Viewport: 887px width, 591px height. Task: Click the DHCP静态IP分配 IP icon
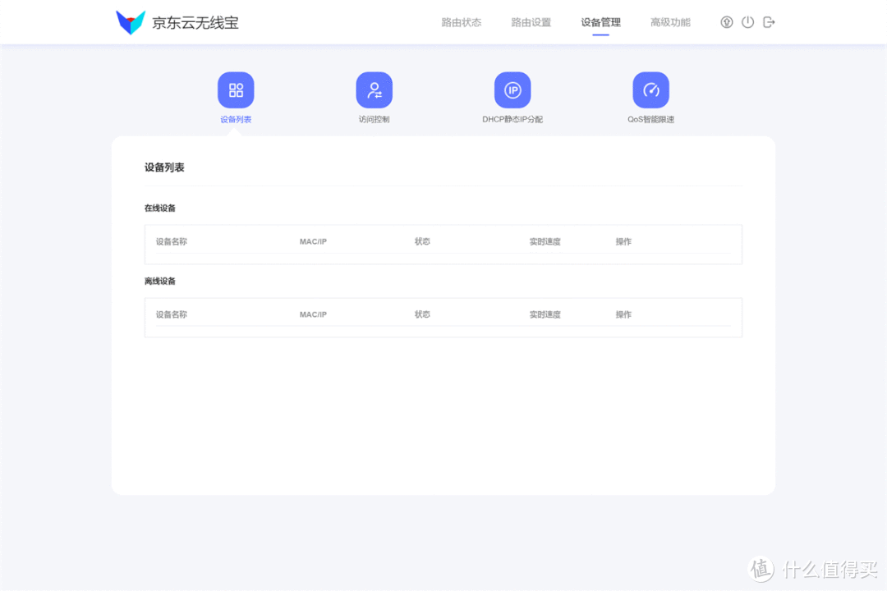click(512, 89)
